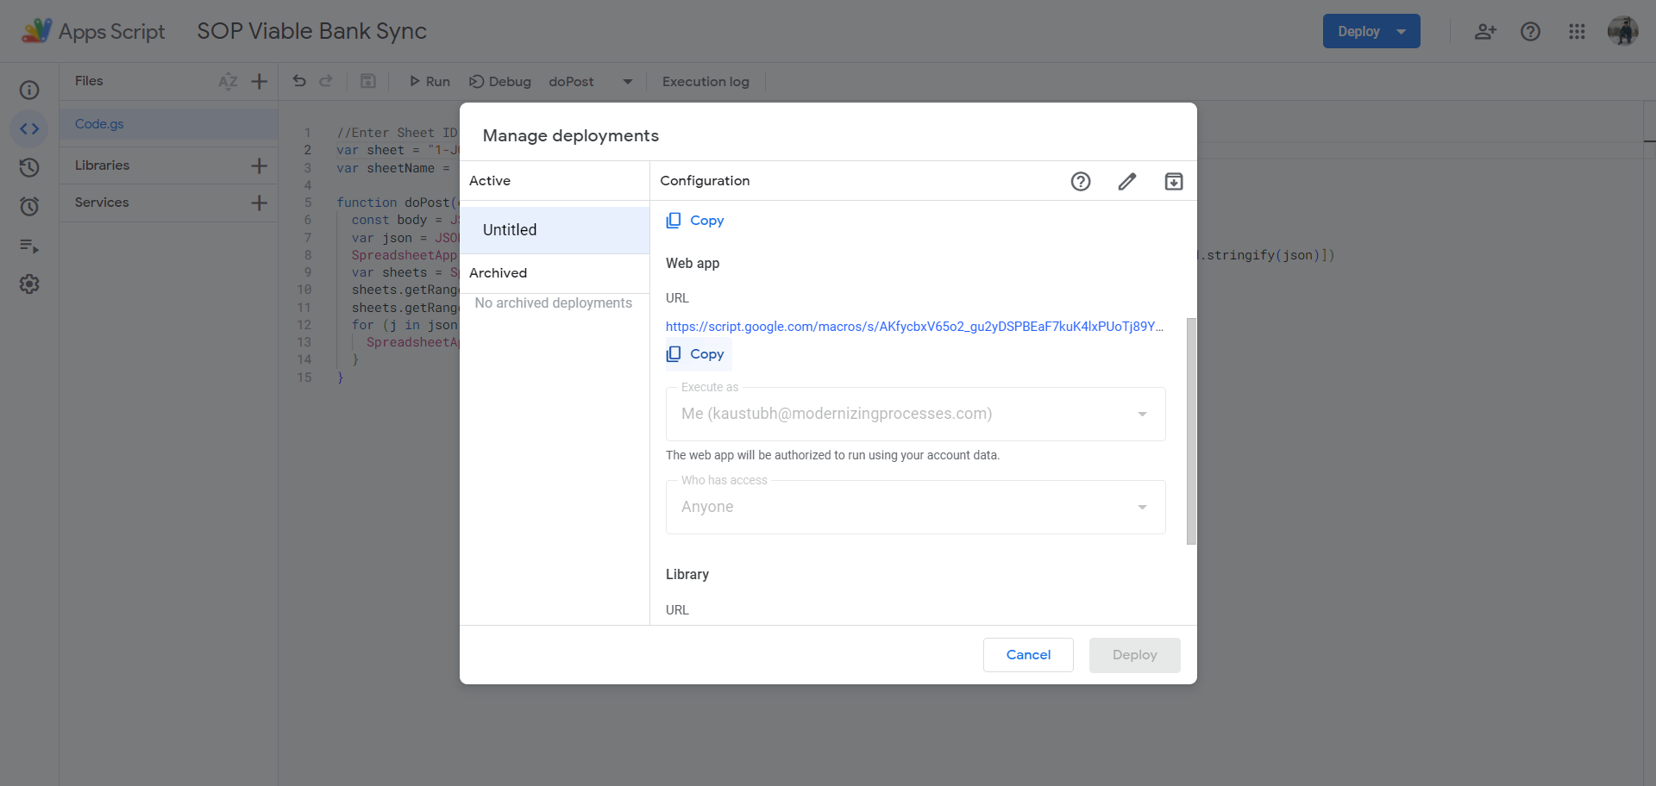Start Debug from the toolbar

(x=499, y=82)
